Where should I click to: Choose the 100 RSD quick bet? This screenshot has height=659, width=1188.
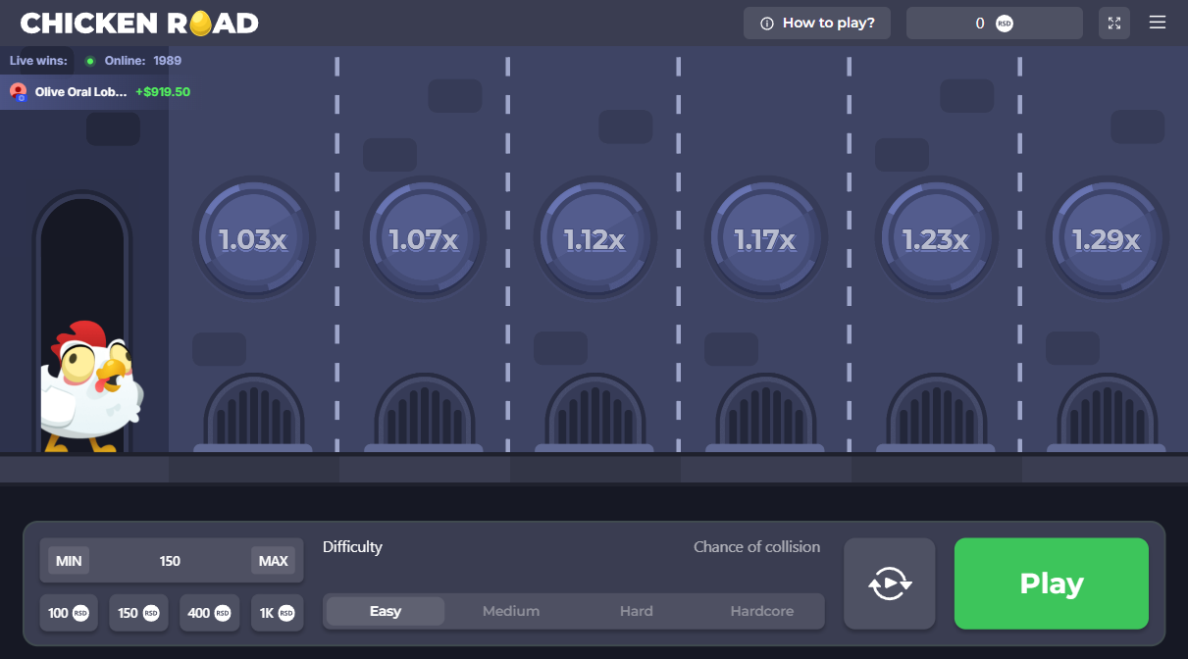point(68,613)
